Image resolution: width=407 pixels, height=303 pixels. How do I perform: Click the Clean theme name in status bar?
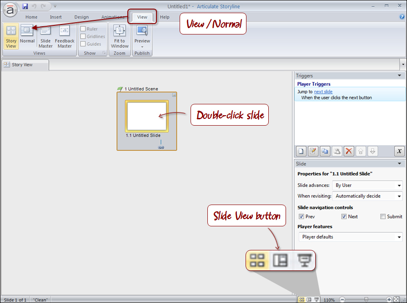pyautogui.click(x=40, y=300)
